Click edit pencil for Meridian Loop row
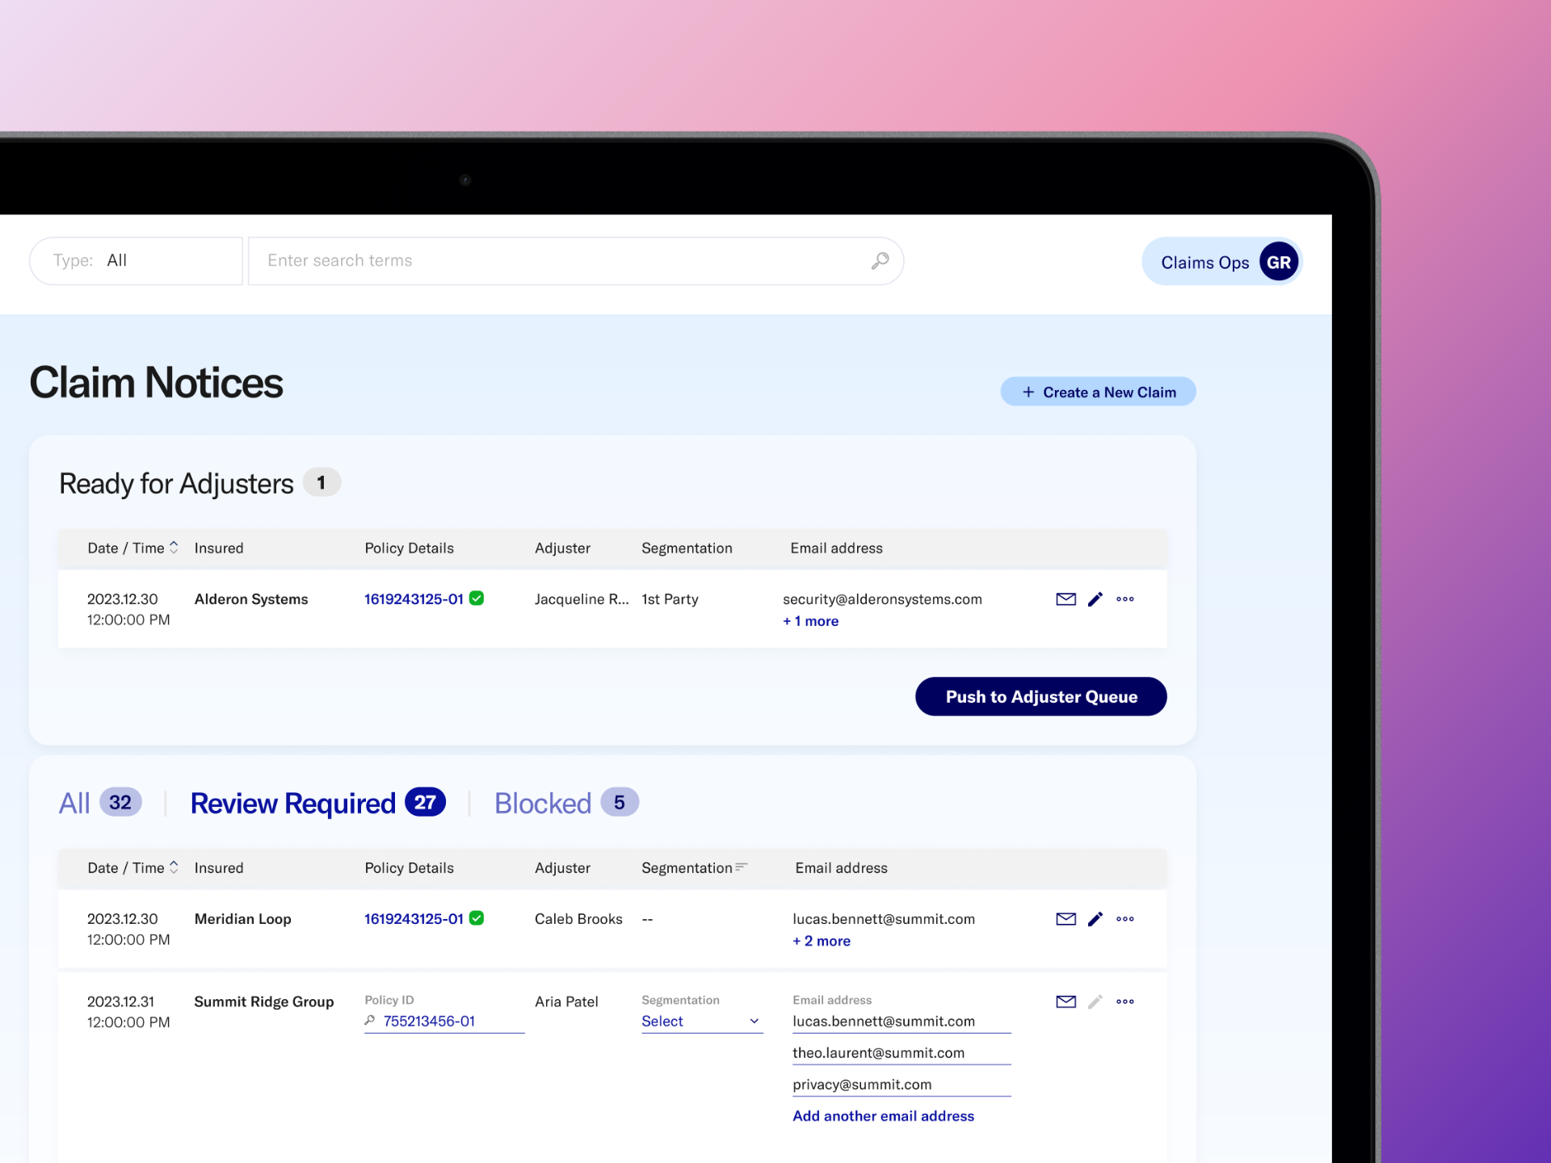1551x1163 pixels. [1095, 919]
